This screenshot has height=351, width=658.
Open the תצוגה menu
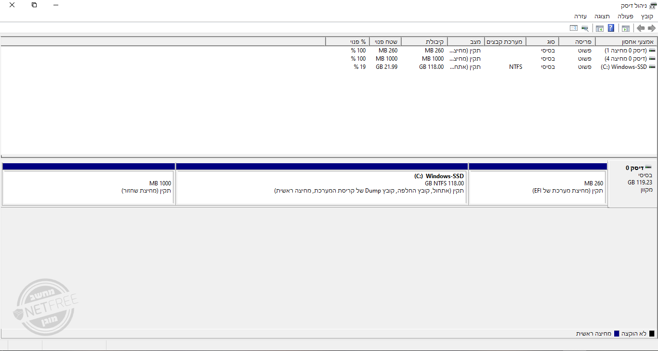(602, 16)
